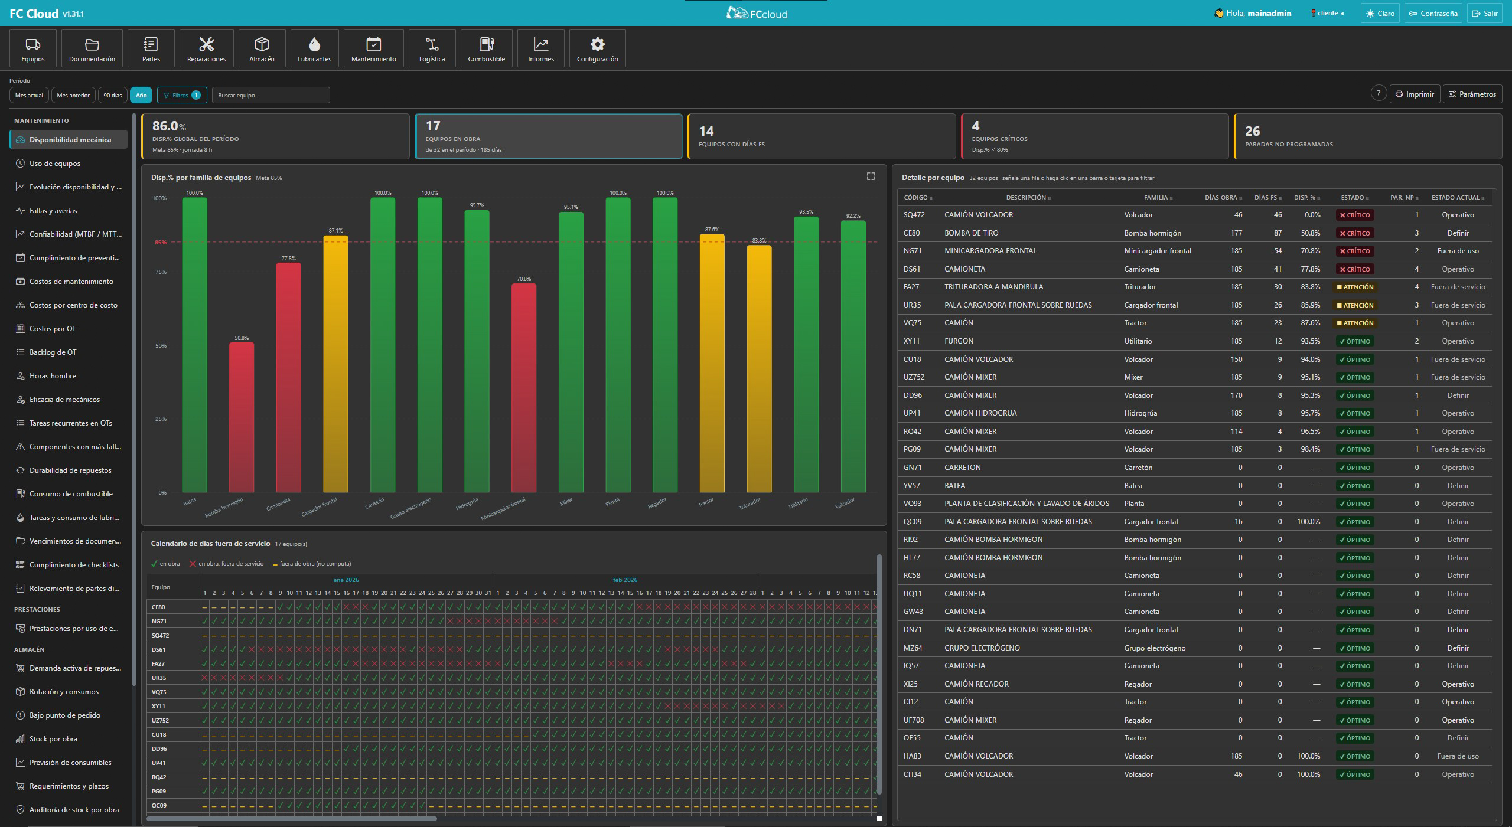The image size is (1512, 827).
Task: Click the Buscar equipo search field
Action: pos(271,95)
